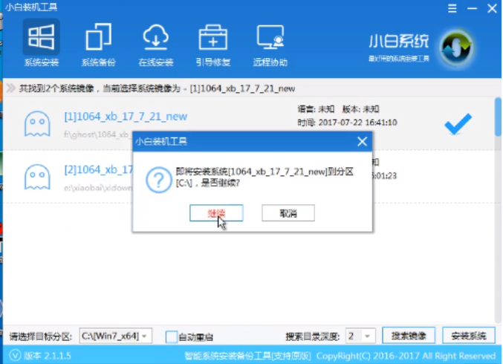Enable the 自动重启 checkbox
503x364 pixels.
[172, 337]
